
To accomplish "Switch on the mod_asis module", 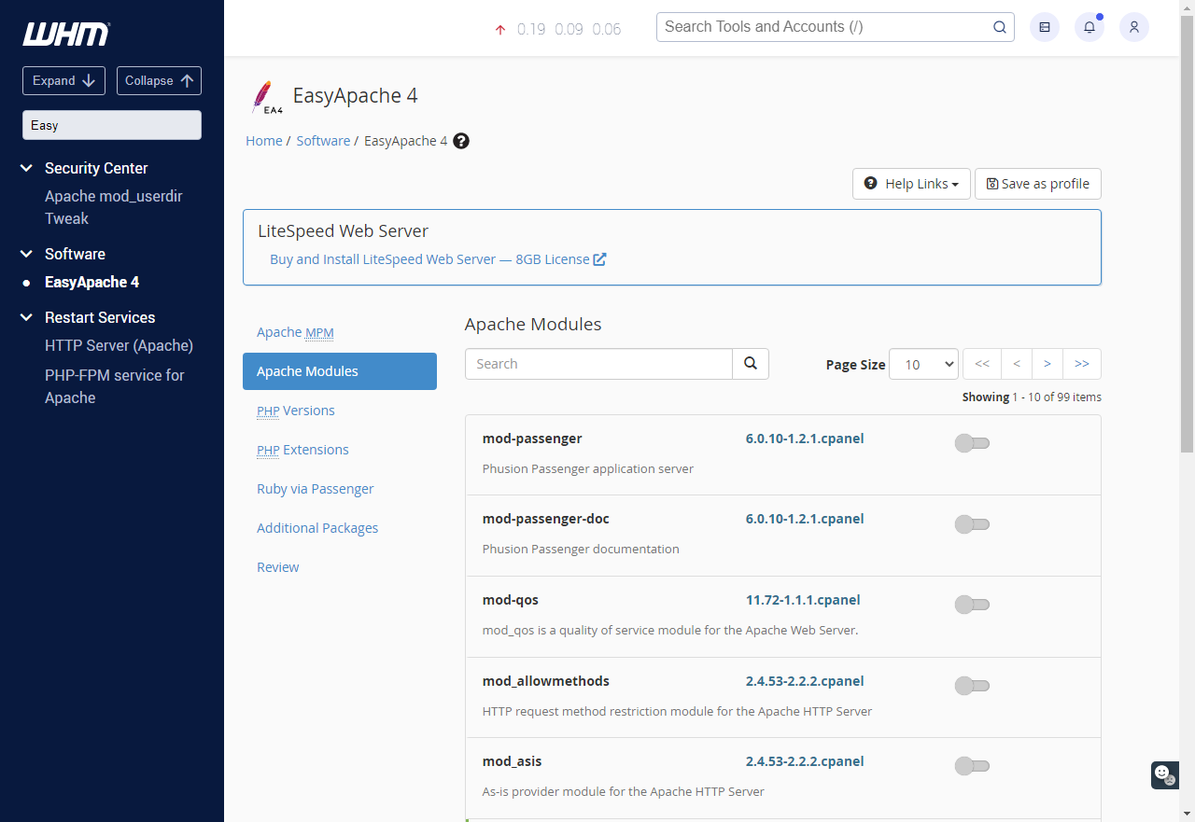I will click(972, 766).
